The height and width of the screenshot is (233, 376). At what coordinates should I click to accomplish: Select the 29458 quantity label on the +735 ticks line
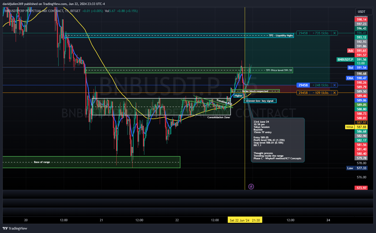coord(303,33)
